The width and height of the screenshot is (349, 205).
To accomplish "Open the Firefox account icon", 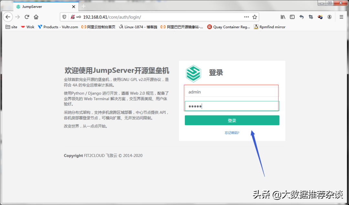I will 329,17.
